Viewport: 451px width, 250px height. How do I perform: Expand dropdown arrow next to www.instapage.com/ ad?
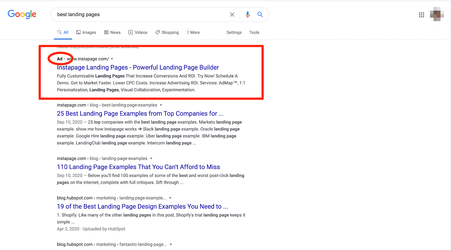(112, 59)
